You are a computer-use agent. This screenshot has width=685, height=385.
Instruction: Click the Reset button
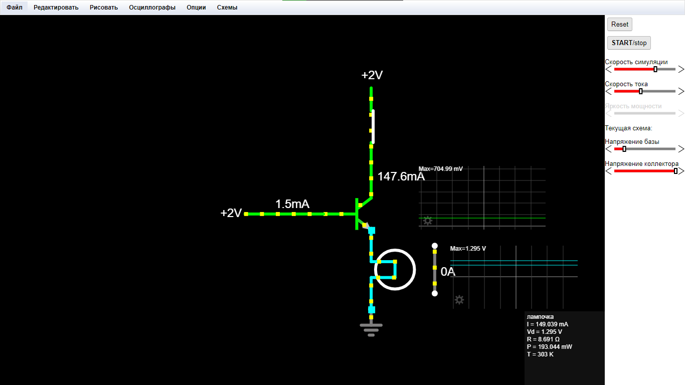click(x=620, y=24)
